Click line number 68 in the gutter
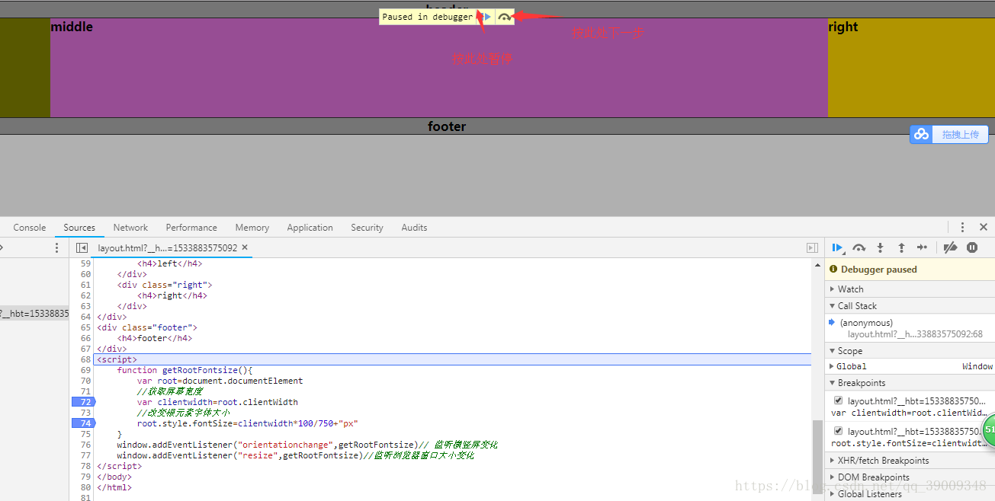The width and height of the screenshot is (995, 501). tap(85, 359)
